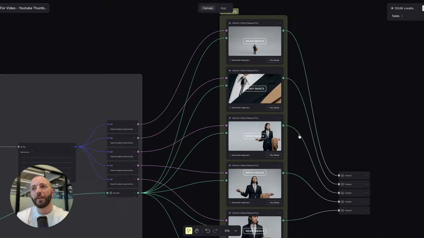Switch to the Canvas tab
Viewport: 424px width, 238px height.
click(x=208, y=8)
